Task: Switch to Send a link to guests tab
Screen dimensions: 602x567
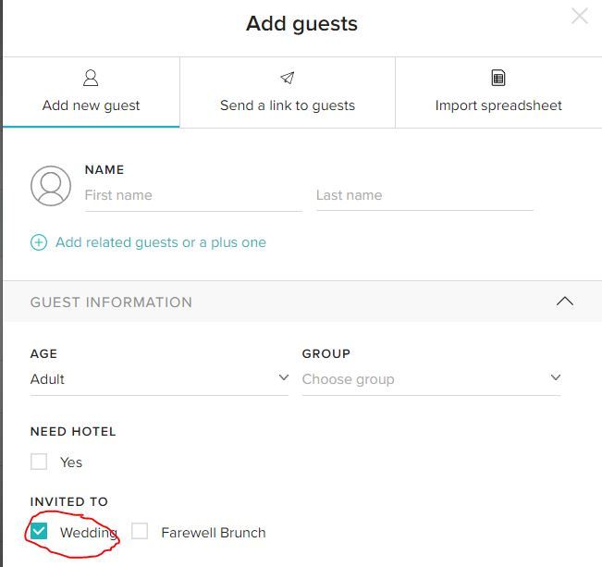Action: coord(288,105)
